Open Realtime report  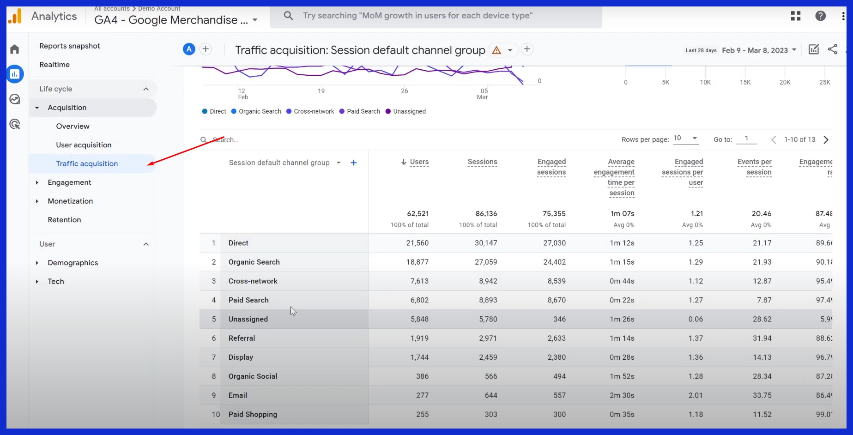pyautogui.click(x=54, y=65)
